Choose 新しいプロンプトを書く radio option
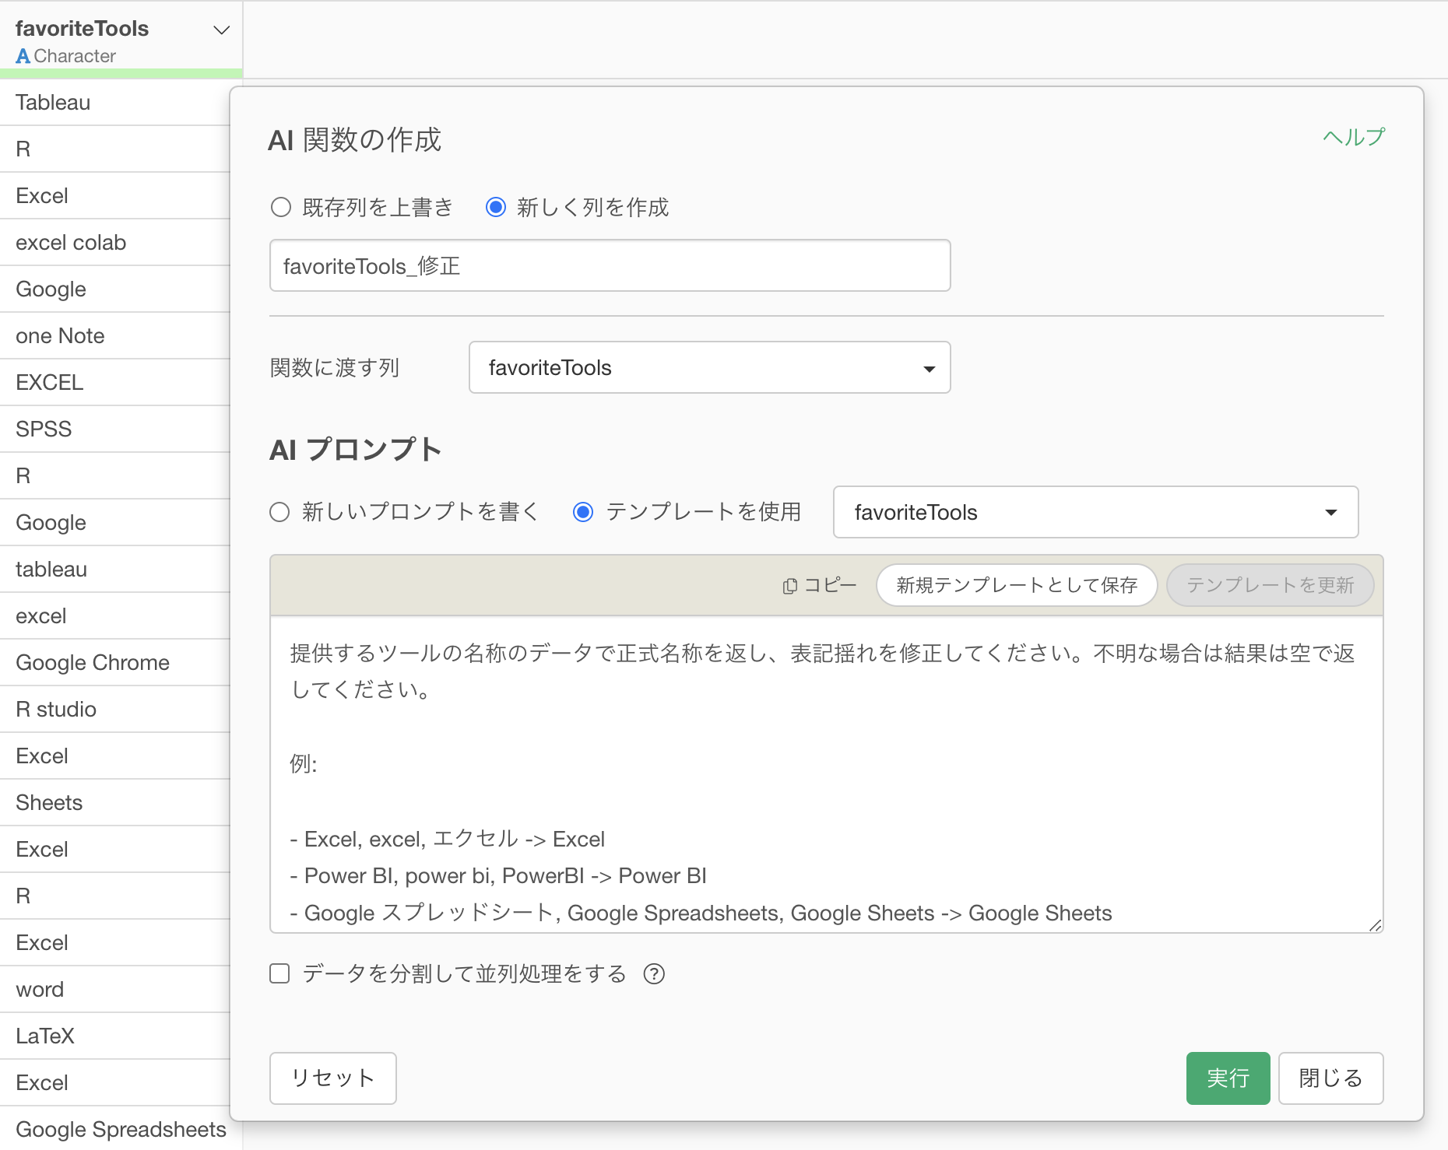The height and width of the screenshot is (1150, 1448). point(280,512)
